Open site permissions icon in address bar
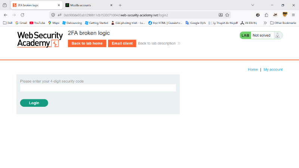 (59, 15)
